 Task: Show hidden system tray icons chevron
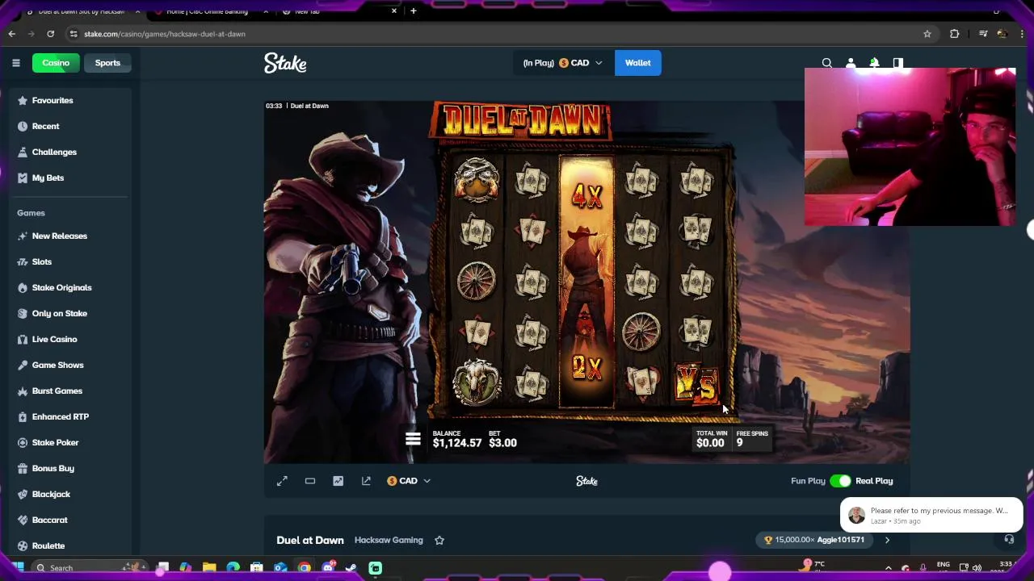tap(889, 568)
